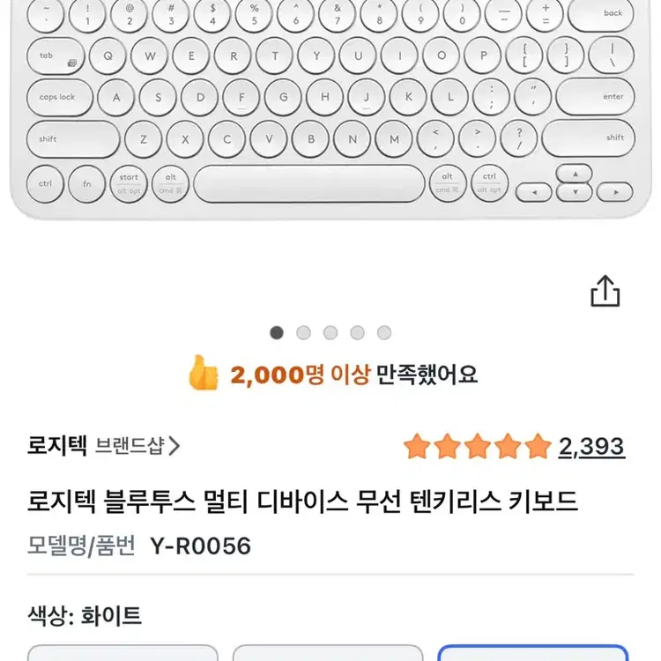Tap the 모델명/품번 label
This screenshot has width=661, height=661.
pos(81,546)
